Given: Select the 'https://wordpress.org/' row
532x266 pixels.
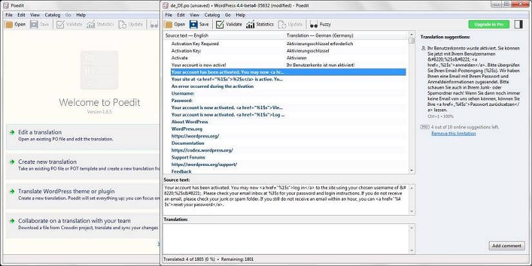Looking at the screenshot, I should tap(288, 136).
